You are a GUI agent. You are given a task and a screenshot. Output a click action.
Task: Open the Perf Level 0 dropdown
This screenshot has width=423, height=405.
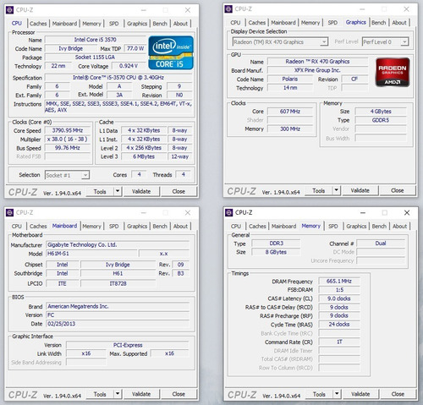385,42
